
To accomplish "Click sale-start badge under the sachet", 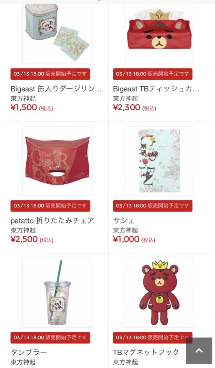I will coord(153,206).
